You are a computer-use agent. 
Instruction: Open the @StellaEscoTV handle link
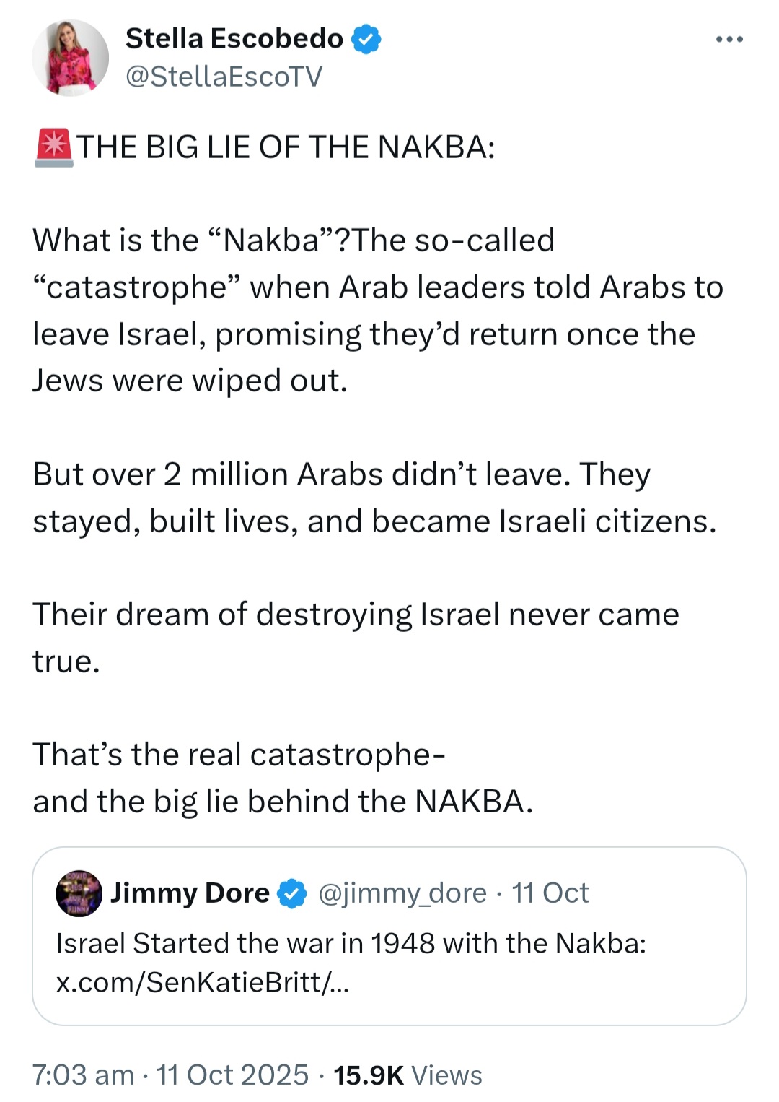(x=224, y=77)
